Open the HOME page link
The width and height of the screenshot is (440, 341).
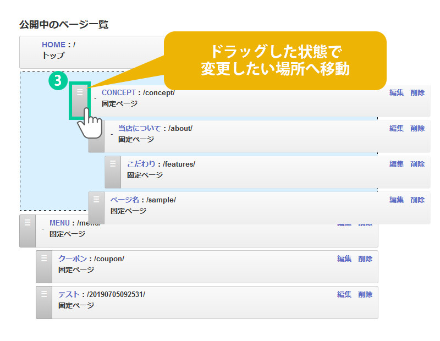53,45
